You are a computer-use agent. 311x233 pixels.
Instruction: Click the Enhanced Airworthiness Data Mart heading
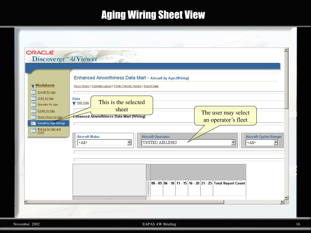coord(131,78)
